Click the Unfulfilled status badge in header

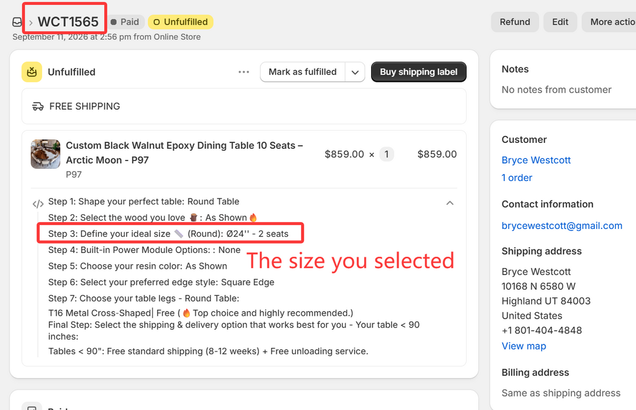click(x=181, y=22)
